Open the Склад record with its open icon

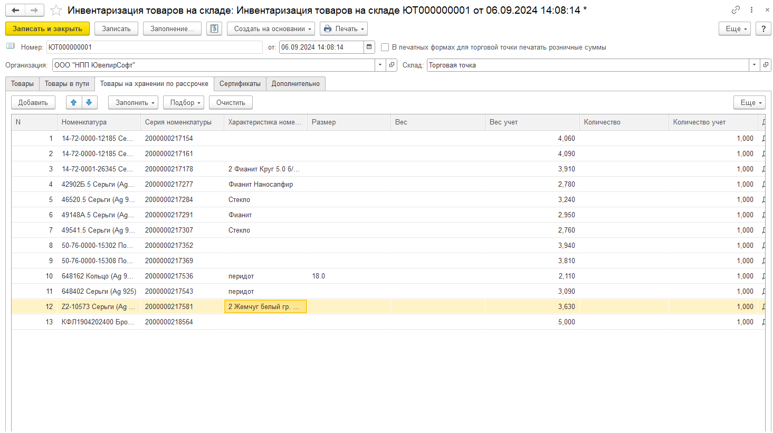766,65
